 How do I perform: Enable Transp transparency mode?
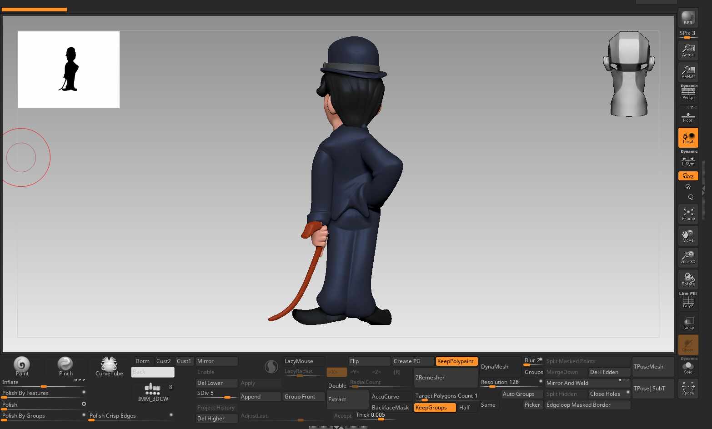coord(688,323)
